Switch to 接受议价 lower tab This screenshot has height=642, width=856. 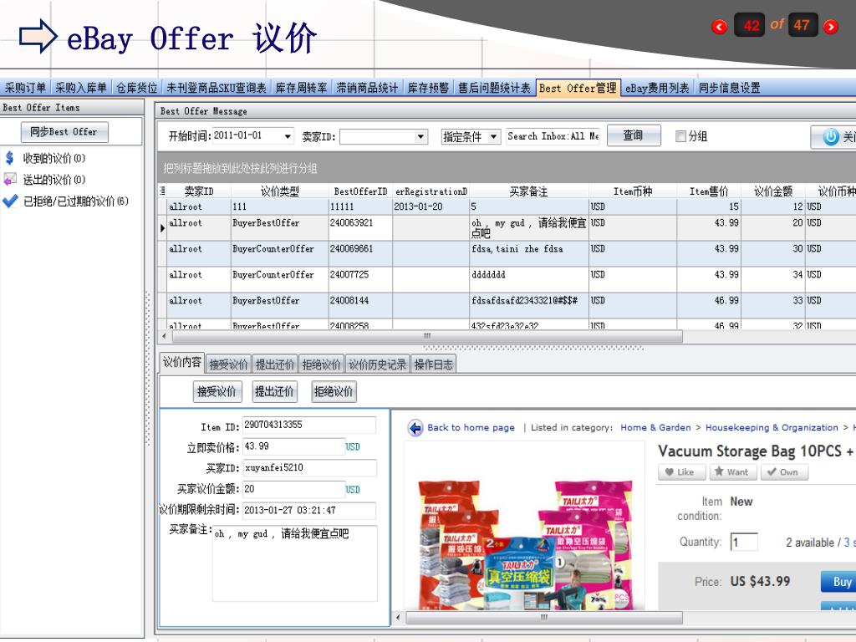pyautogui.click(x=228, y=364)
